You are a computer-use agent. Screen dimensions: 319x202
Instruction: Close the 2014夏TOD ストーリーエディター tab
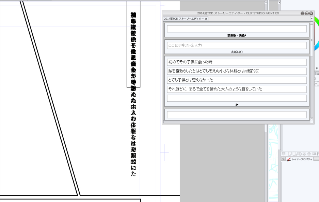click(206, 19)
